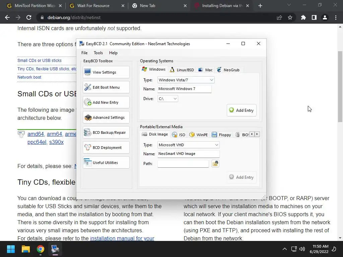Switch to the Windows operating system tab
This screenshot has height=257, width=343.
[x=153, y=69]
